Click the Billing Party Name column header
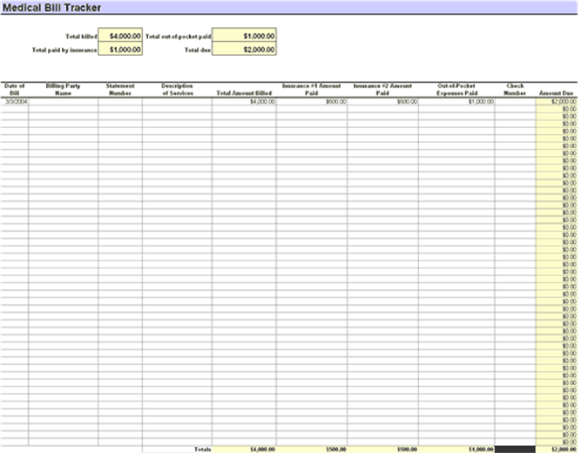The height and width of the screenshot is (453, 588). coord(63,90)
